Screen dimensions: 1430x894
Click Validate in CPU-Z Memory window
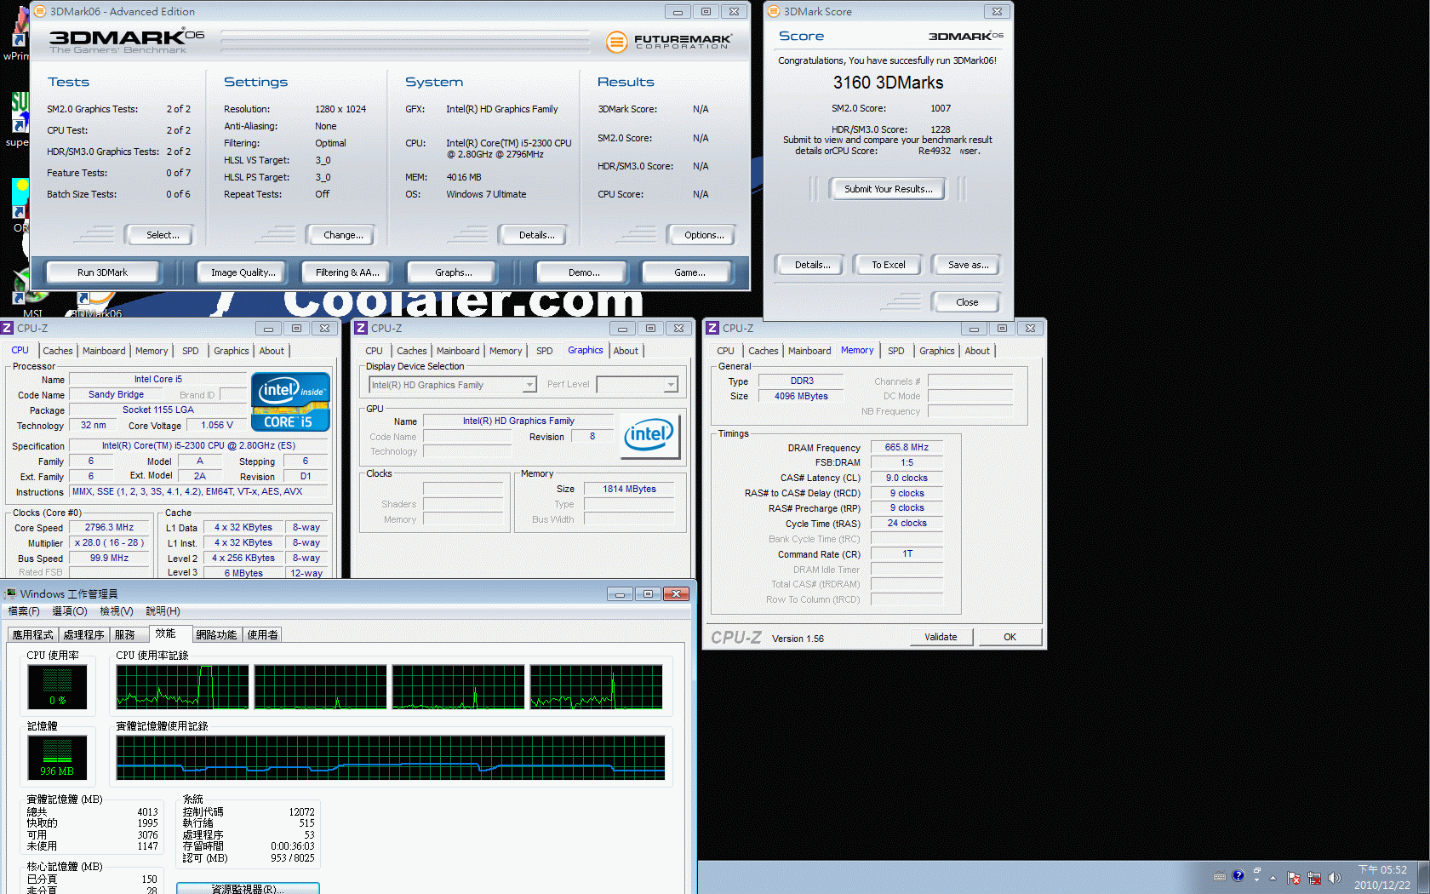tap(941, 637)
